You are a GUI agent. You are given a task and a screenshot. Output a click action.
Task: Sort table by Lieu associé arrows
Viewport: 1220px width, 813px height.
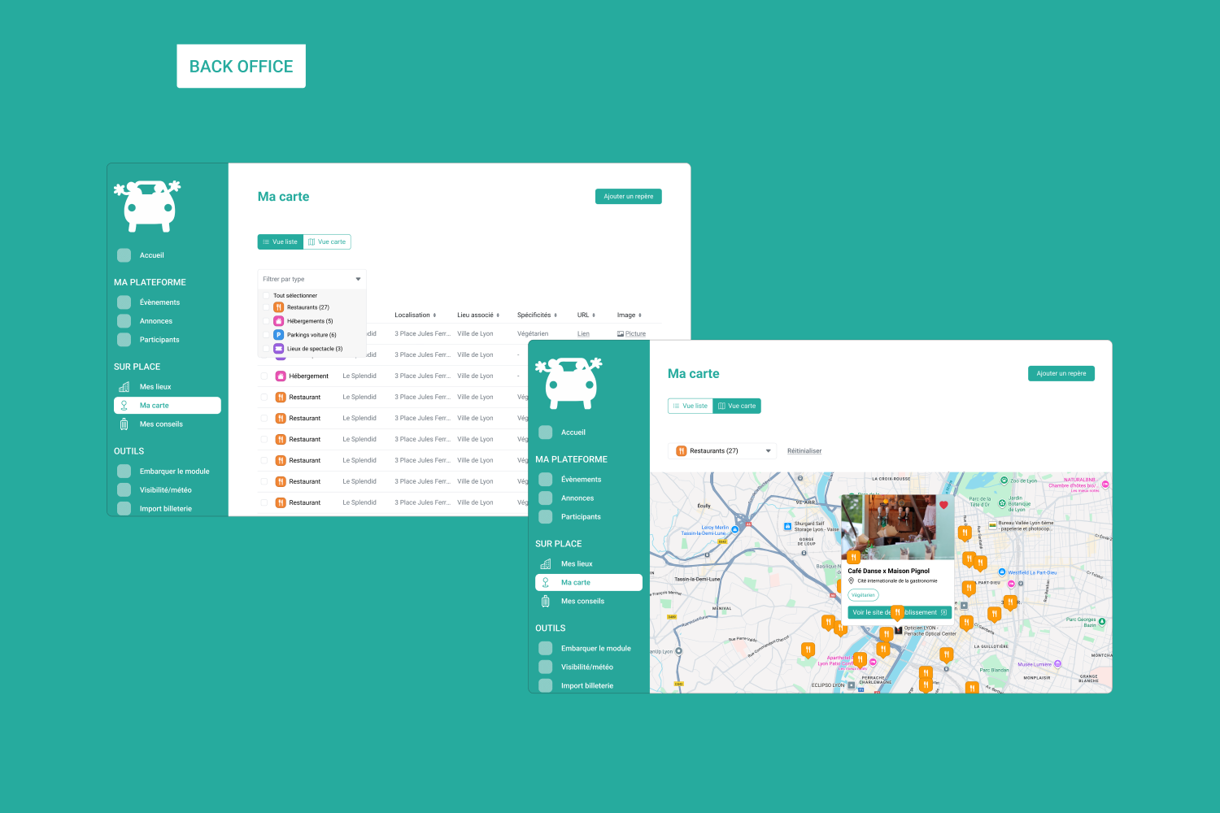(498, 315)
